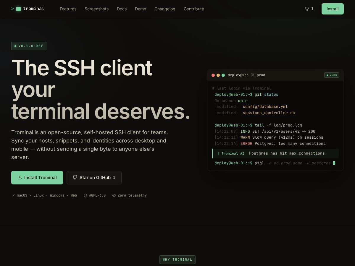The height and width of the screenshot is (266, 355).
Task: Click the main hero headline
Action: coord(101,90)
